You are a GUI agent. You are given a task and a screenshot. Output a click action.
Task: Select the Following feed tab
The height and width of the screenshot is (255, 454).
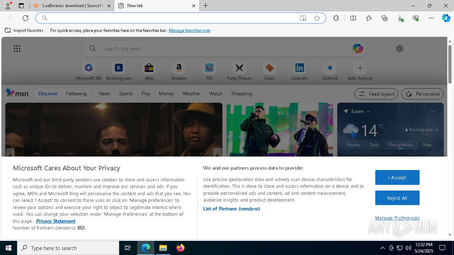[x=76, y=93]
